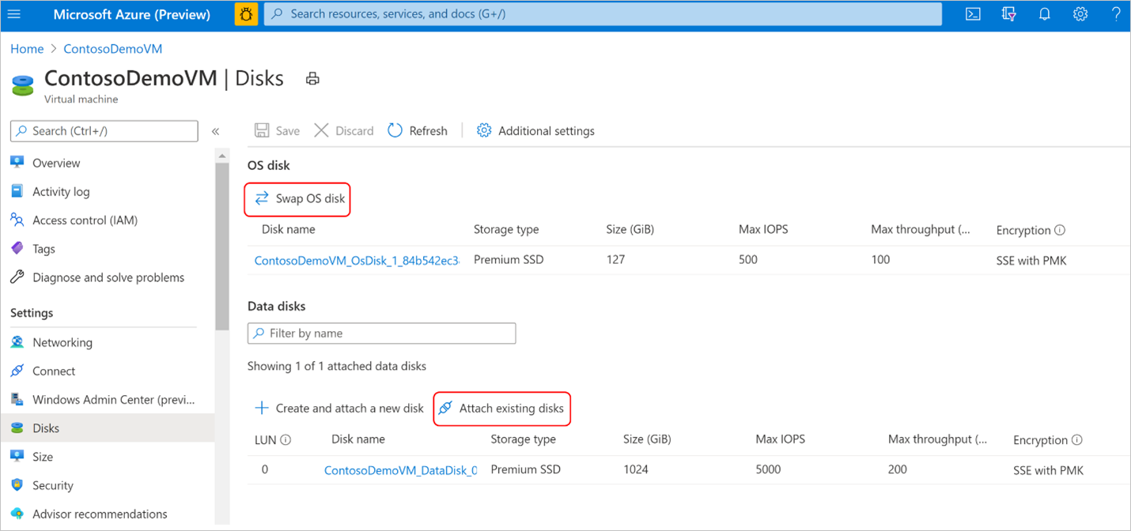Open the Cloud Shell icon
Viewport: 1131px width, 531px height.
coord(974,14)
